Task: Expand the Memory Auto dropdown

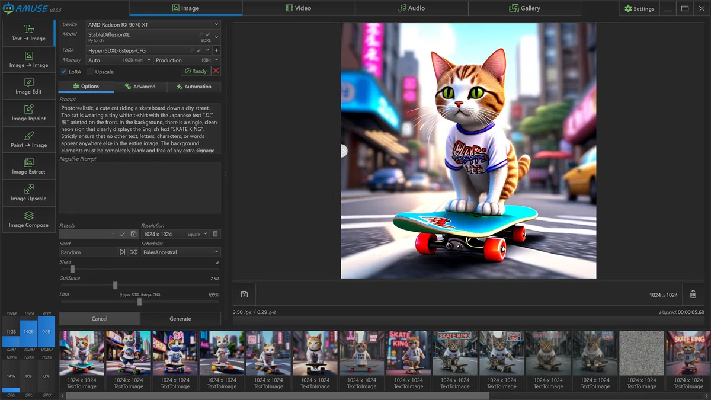Action: pyautogui.click(x=119, y=60)
